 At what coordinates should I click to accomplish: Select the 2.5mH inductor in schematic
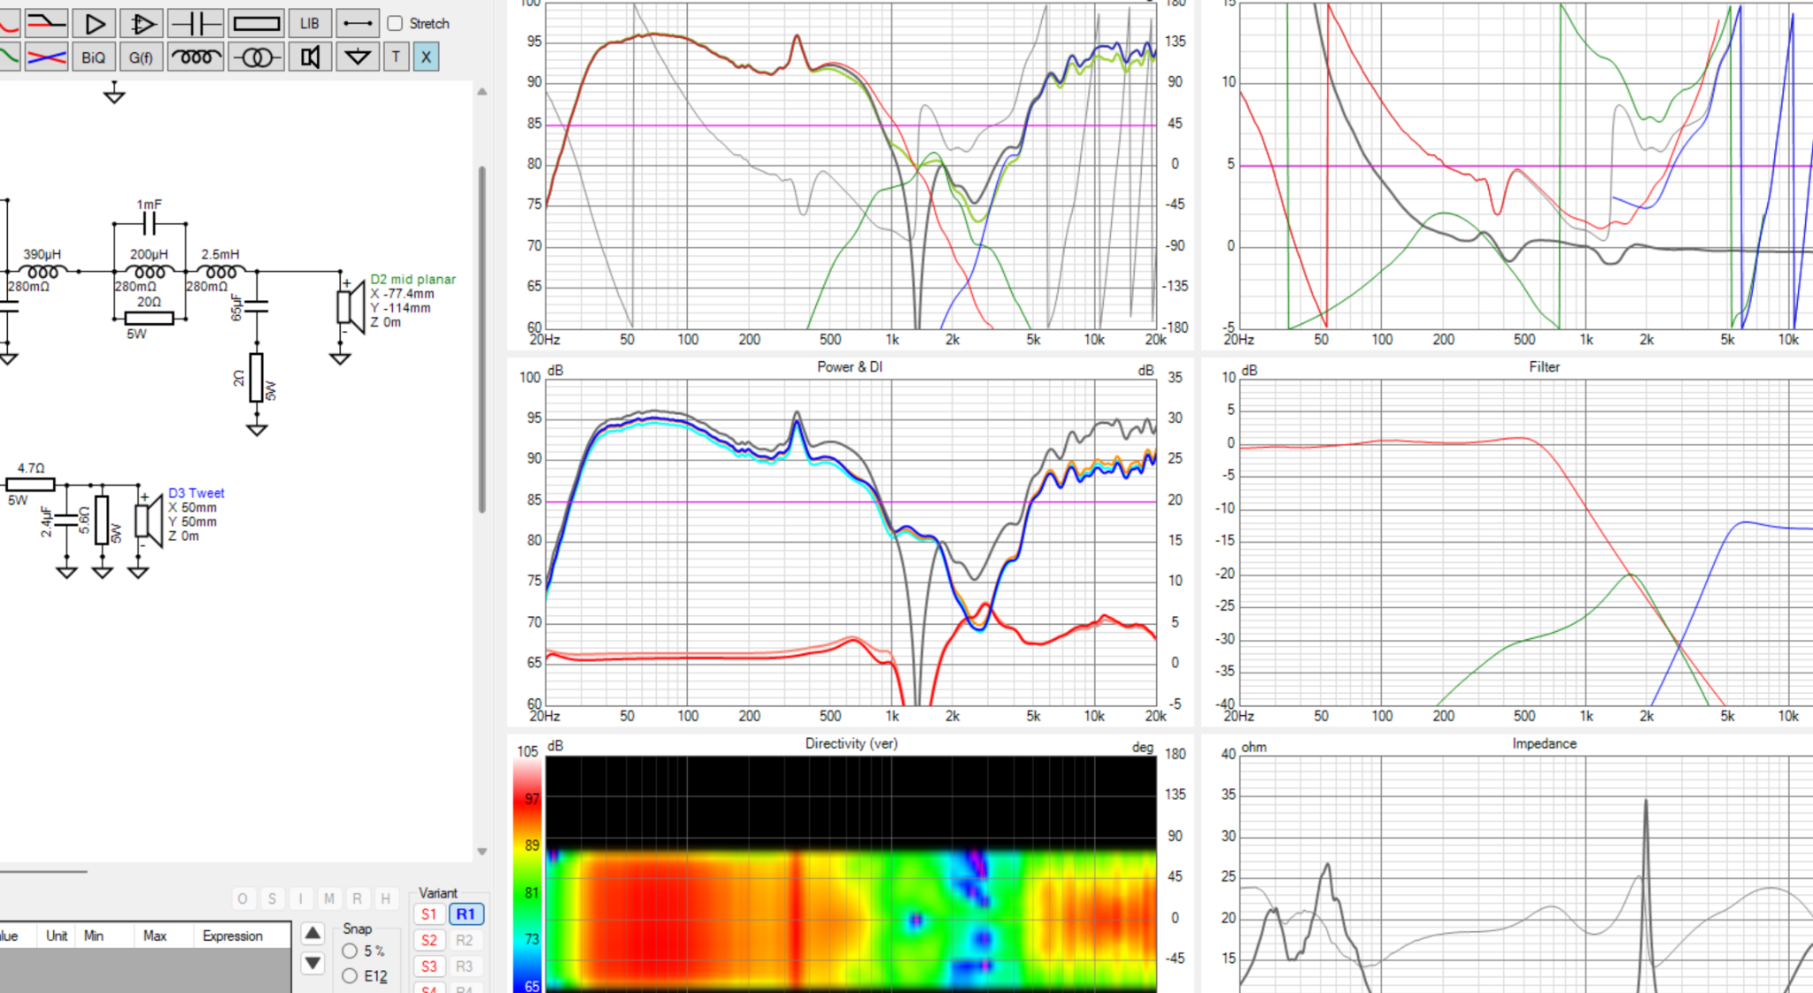click(220, 270)
